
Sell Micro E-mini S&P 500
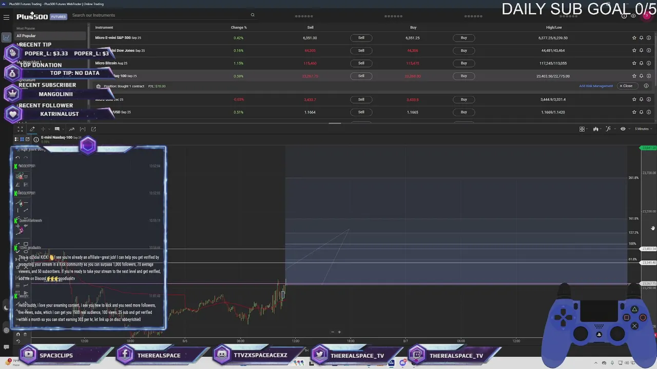361,37
